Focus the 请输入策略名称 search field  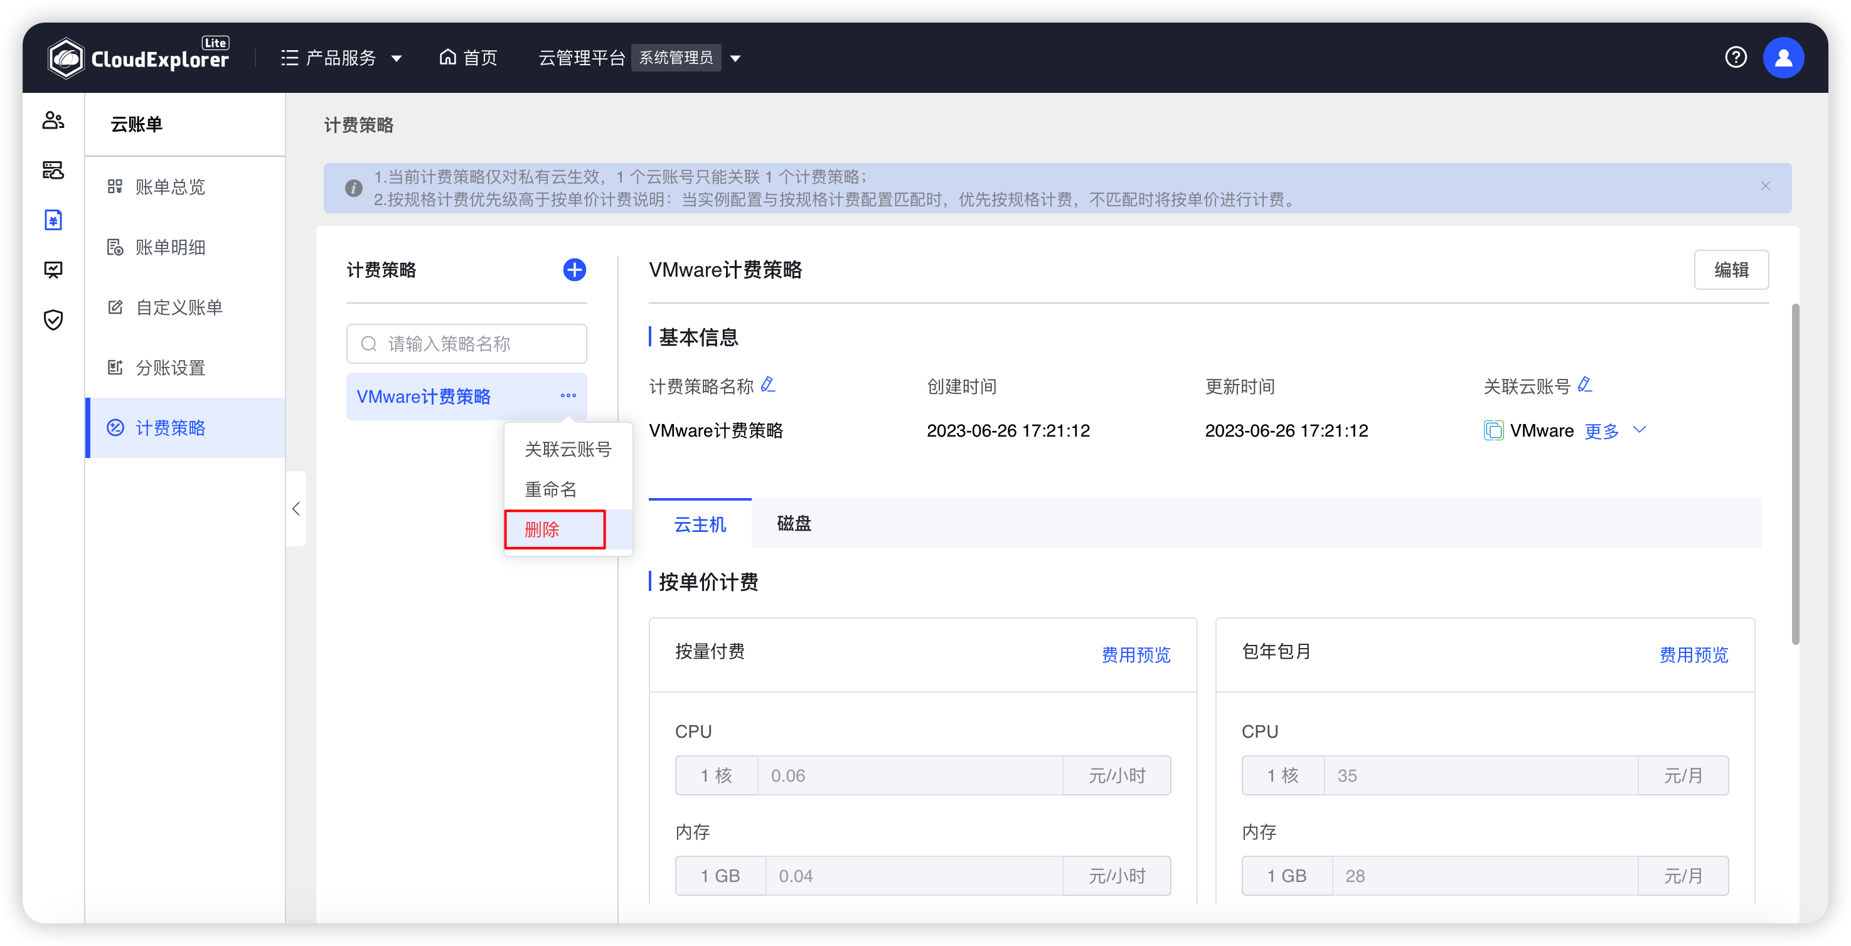coord(466,344)
